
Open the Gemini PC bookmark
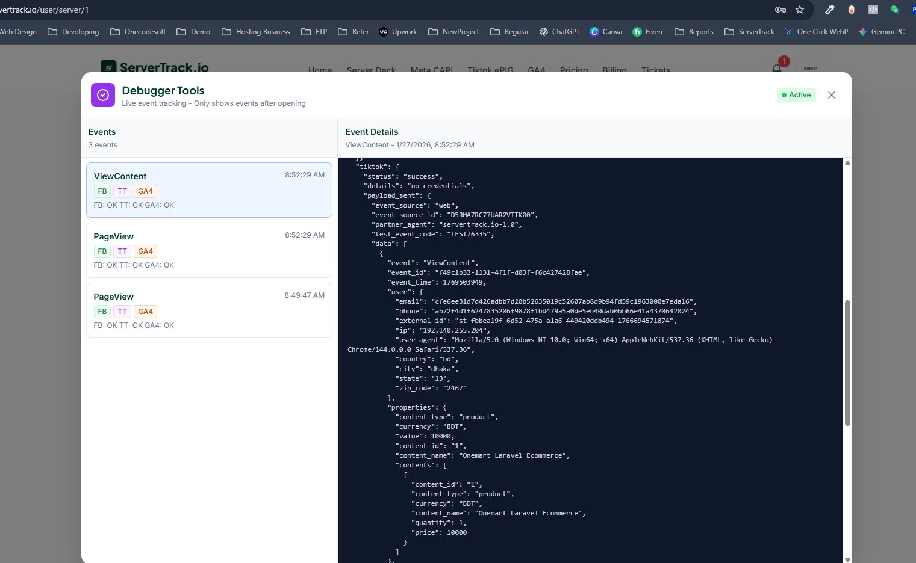point(882,32)
